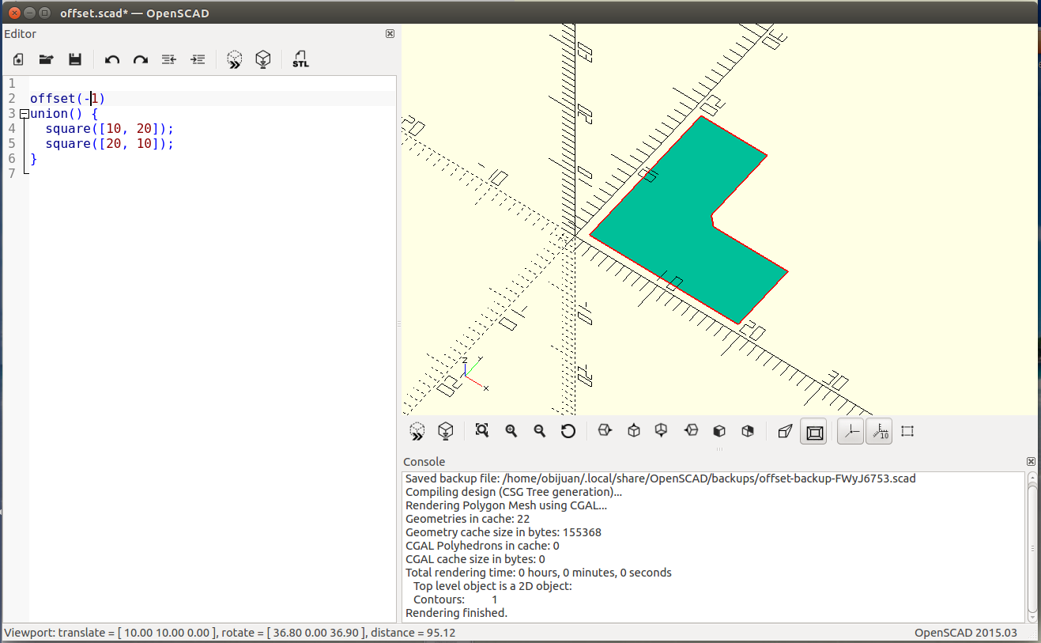
Task: Collapse the union() code block
Action: tap(25, 114)
